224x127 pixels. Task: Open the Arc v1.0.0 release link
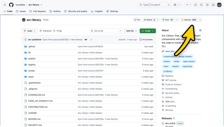[170, 123]
